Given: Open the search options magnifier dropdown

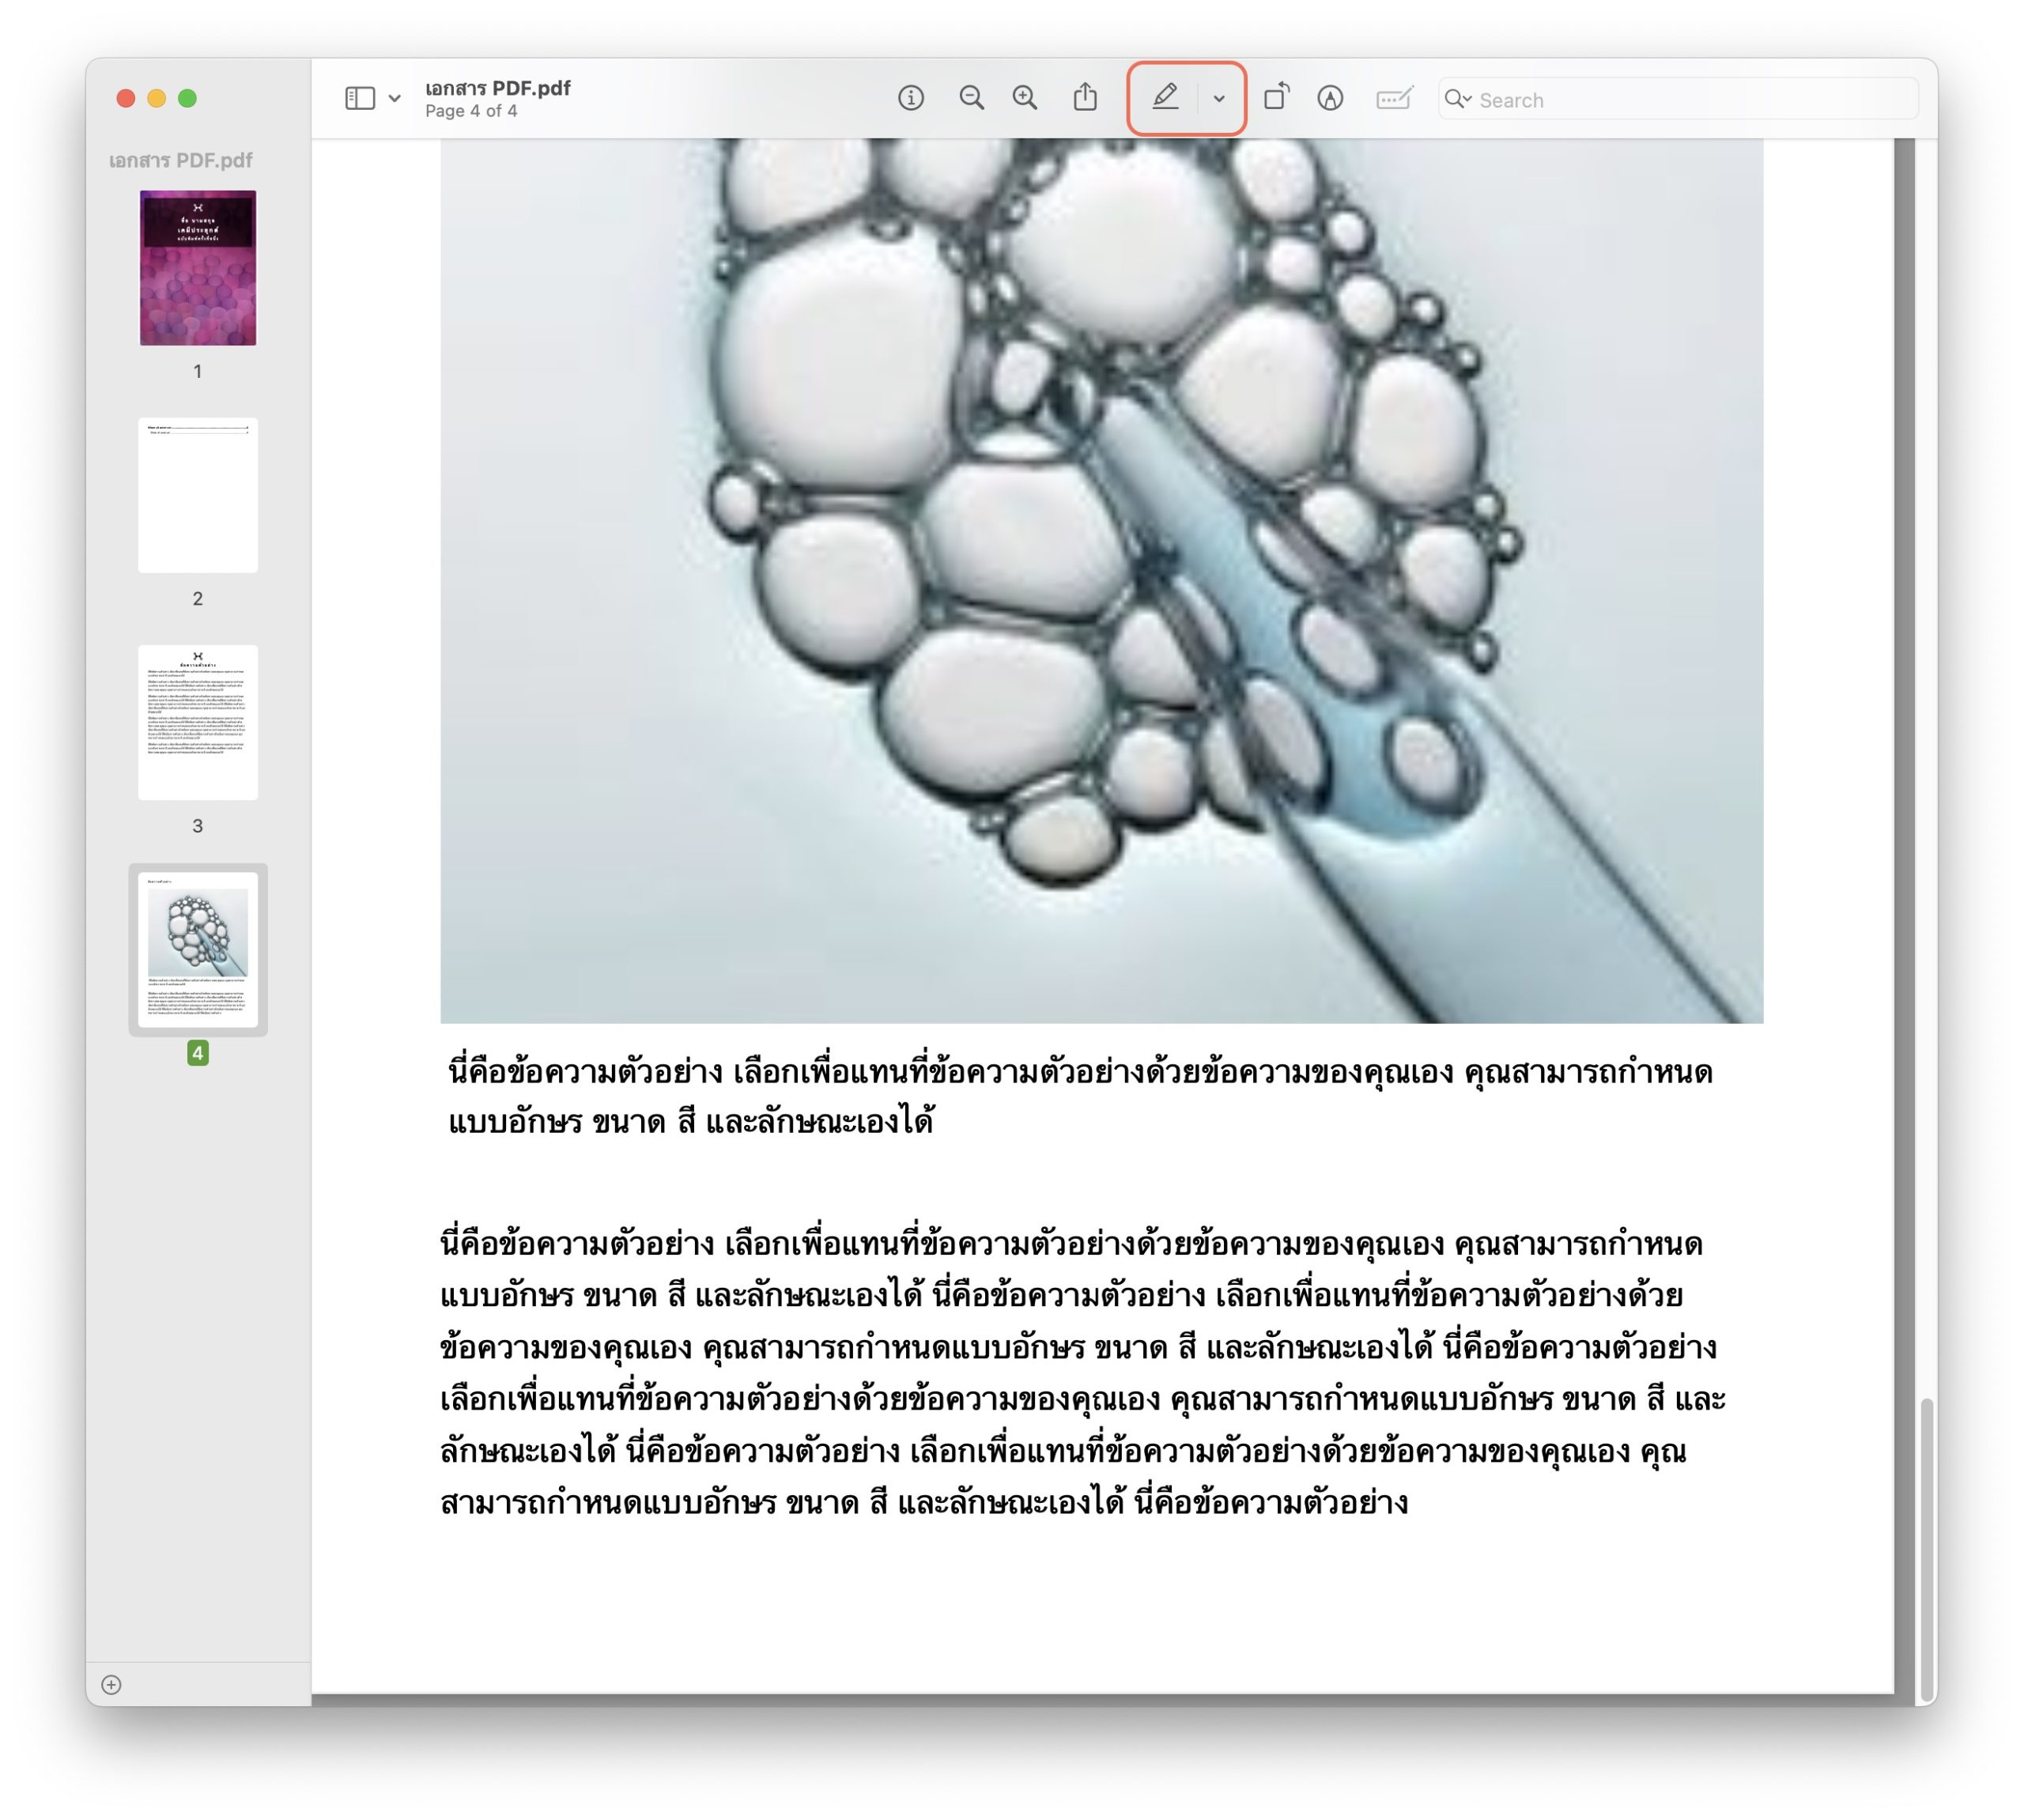Looking at the screenshot, I should pos(1458,99).
